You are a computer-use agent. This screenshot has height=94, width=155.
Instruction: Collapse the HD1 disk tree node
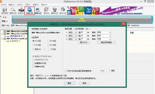coord(2,34)
